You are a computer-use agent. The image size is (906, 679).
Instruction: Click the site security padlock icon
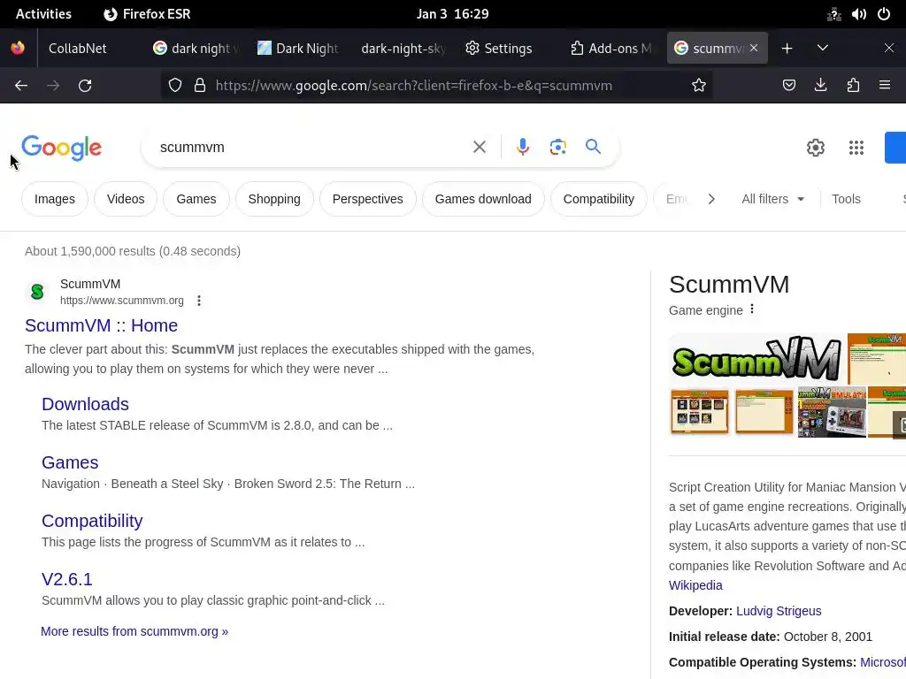[x=200, y=86]
